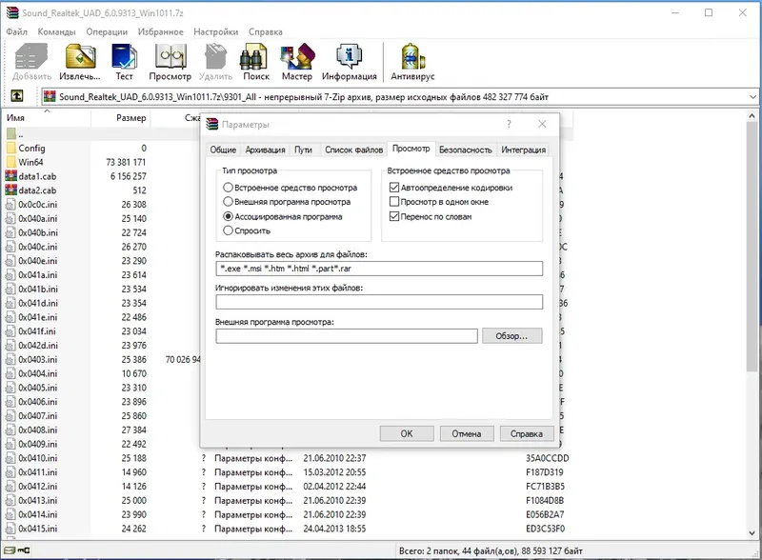762x560 pixels.
Task: Click the Извлечь toolbar icon
Action: point(80,62)
